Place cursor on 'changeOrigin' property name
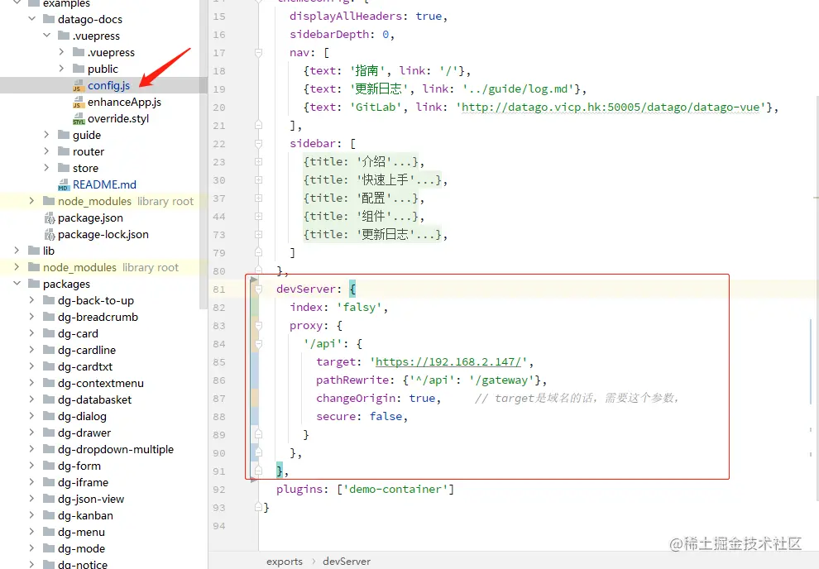The width and height of the screenshot is (819, 569). tap(356, 399)
